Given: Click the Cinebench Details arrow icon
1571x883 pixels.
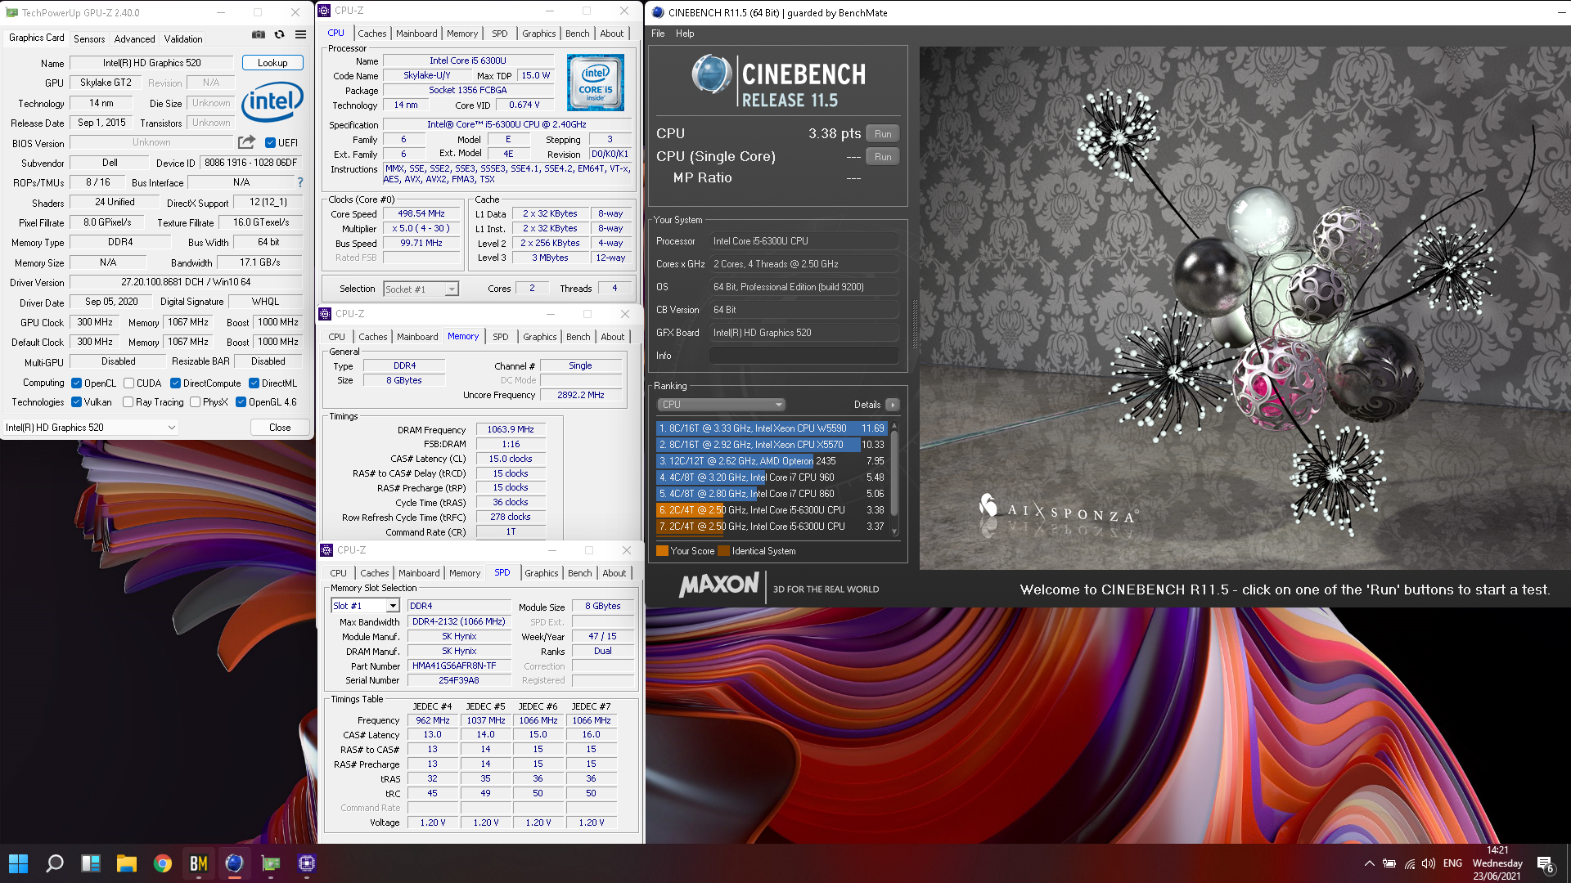Looking at the screenshot, I should (x=893, y=405).
